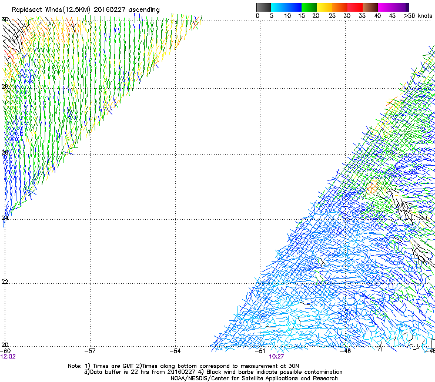Click the 'Times are GMT' note line
The width and height of the screenshot is (435, 382).
[183, 366]
